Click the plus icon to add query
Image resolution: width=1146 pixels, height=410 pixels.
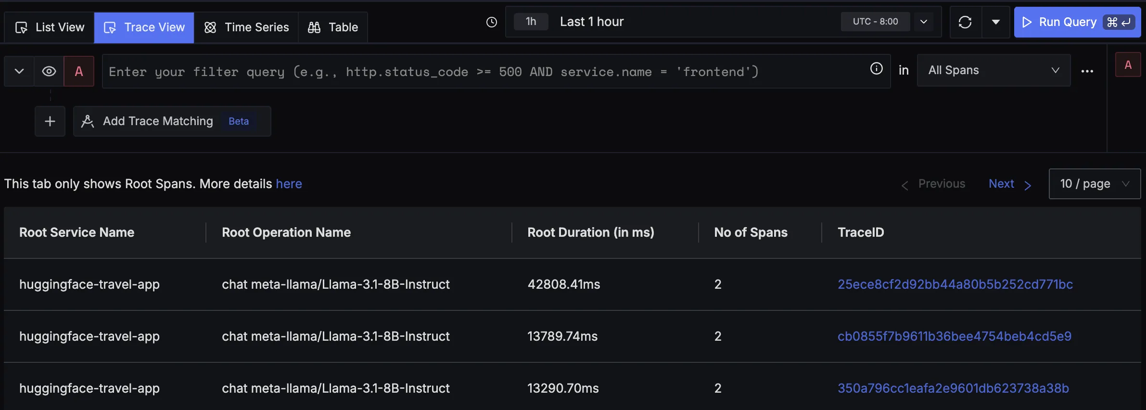click(50, 121)
